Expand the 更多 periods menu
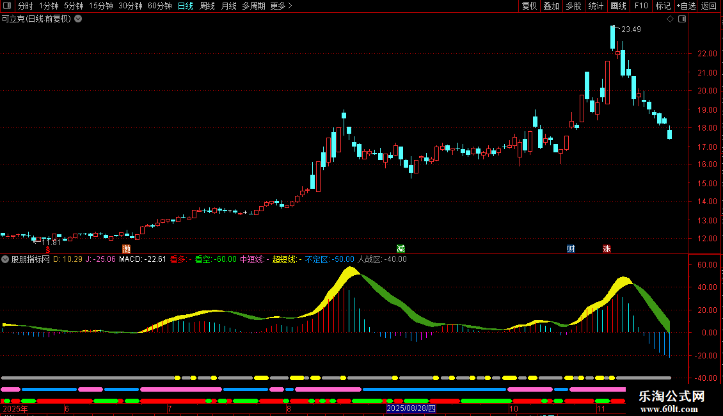 click(281, 6)
